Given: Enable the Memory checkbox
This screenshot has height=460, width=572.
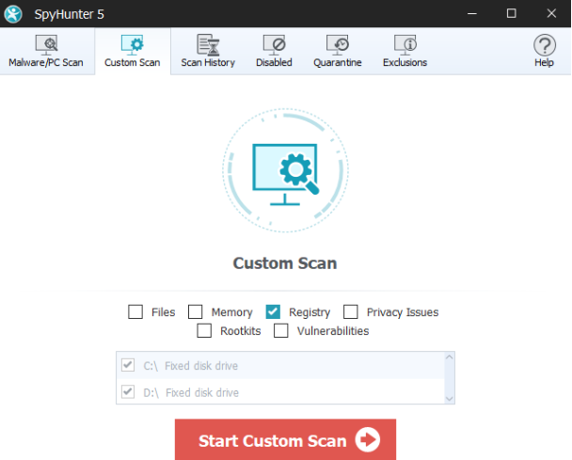Looking at the screenshot, I should [x=196, y=312].
